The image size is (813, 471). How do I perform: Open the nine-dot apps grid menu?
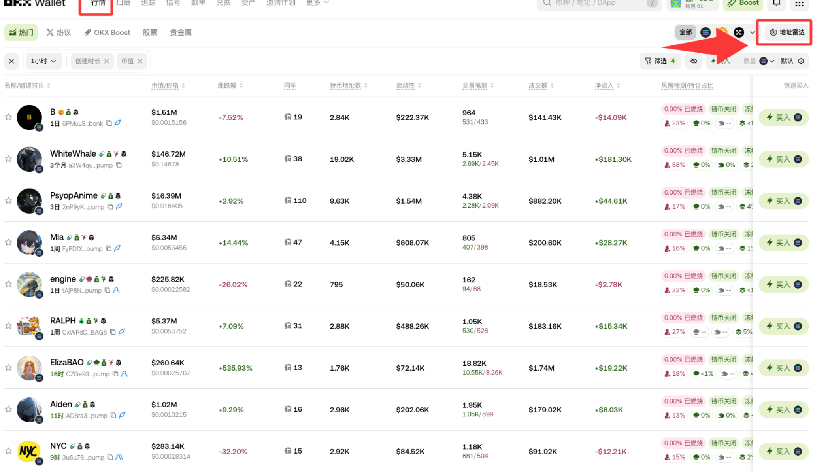pyautogui.click(x=799, y=4)
